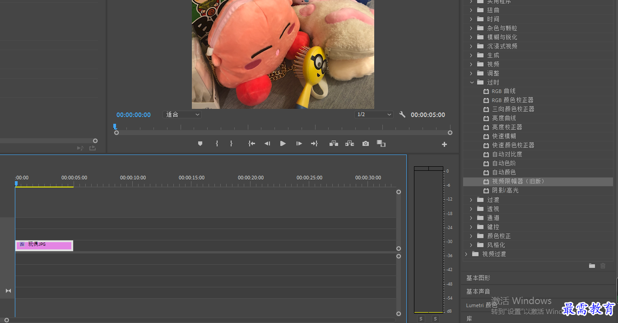
Task: Expand the 模糊与锐化 folder
Action: pos(471,37)
